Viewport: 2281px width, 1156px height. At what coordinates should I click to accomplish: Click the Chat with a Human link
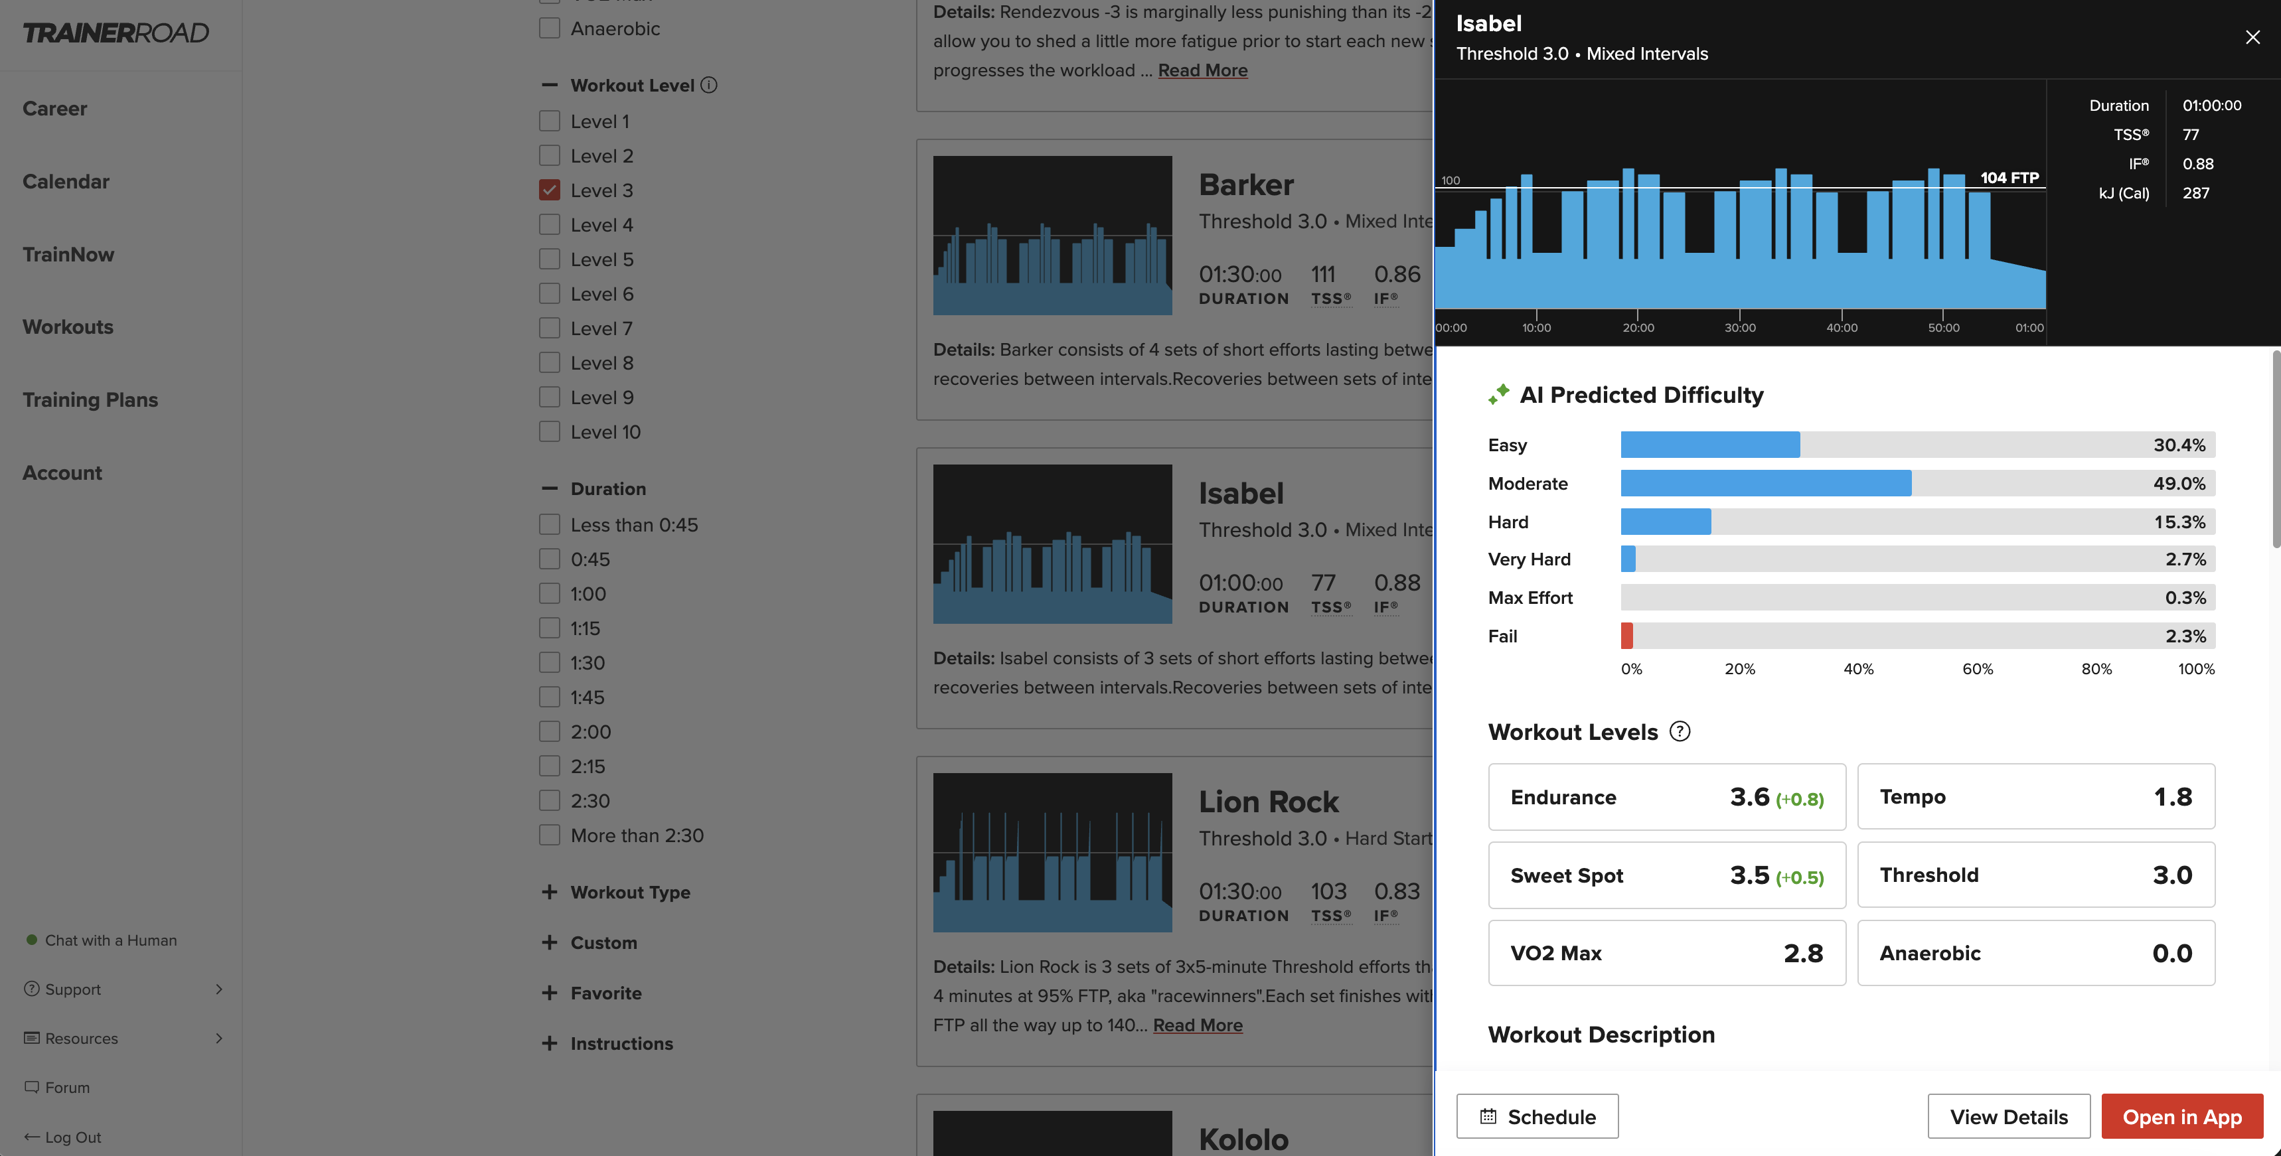pyautogui.click(x=111, y=940)
